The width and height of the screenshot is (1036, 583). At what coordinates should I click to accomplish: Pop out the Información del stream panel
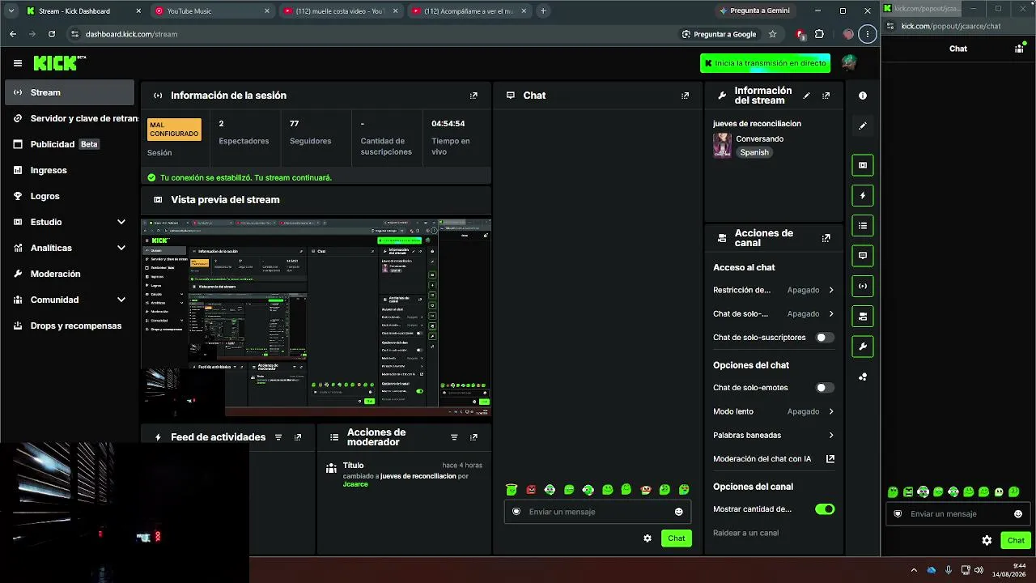[x=826, y=96]
